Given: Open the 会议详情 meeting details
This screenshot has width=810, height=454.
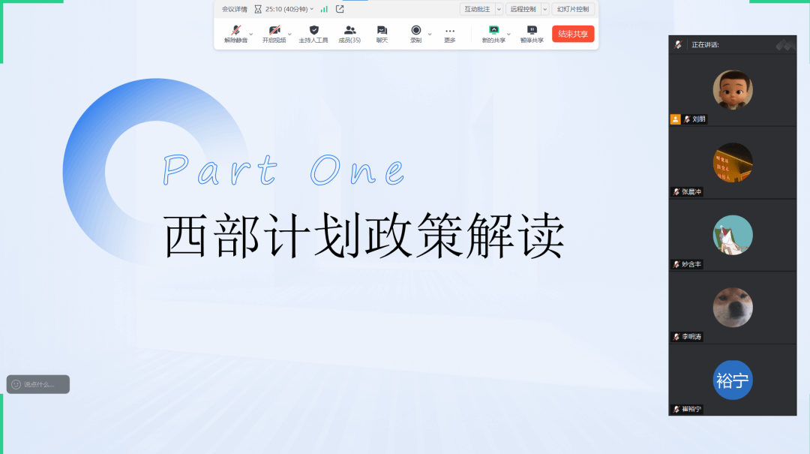Looking at the screenshot, I should click(x=234, y=9).
